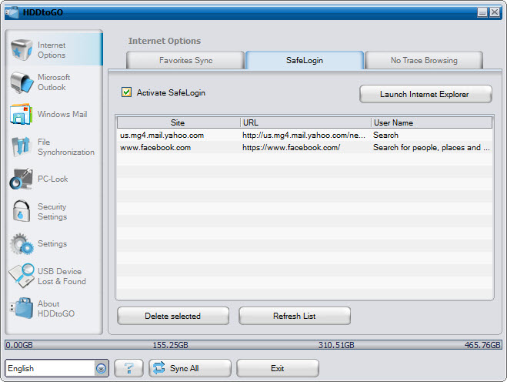Click the https://www.facebook.com/ URL cell
Viewport: 507px width, 382px height.
click(x=292, y=148)
